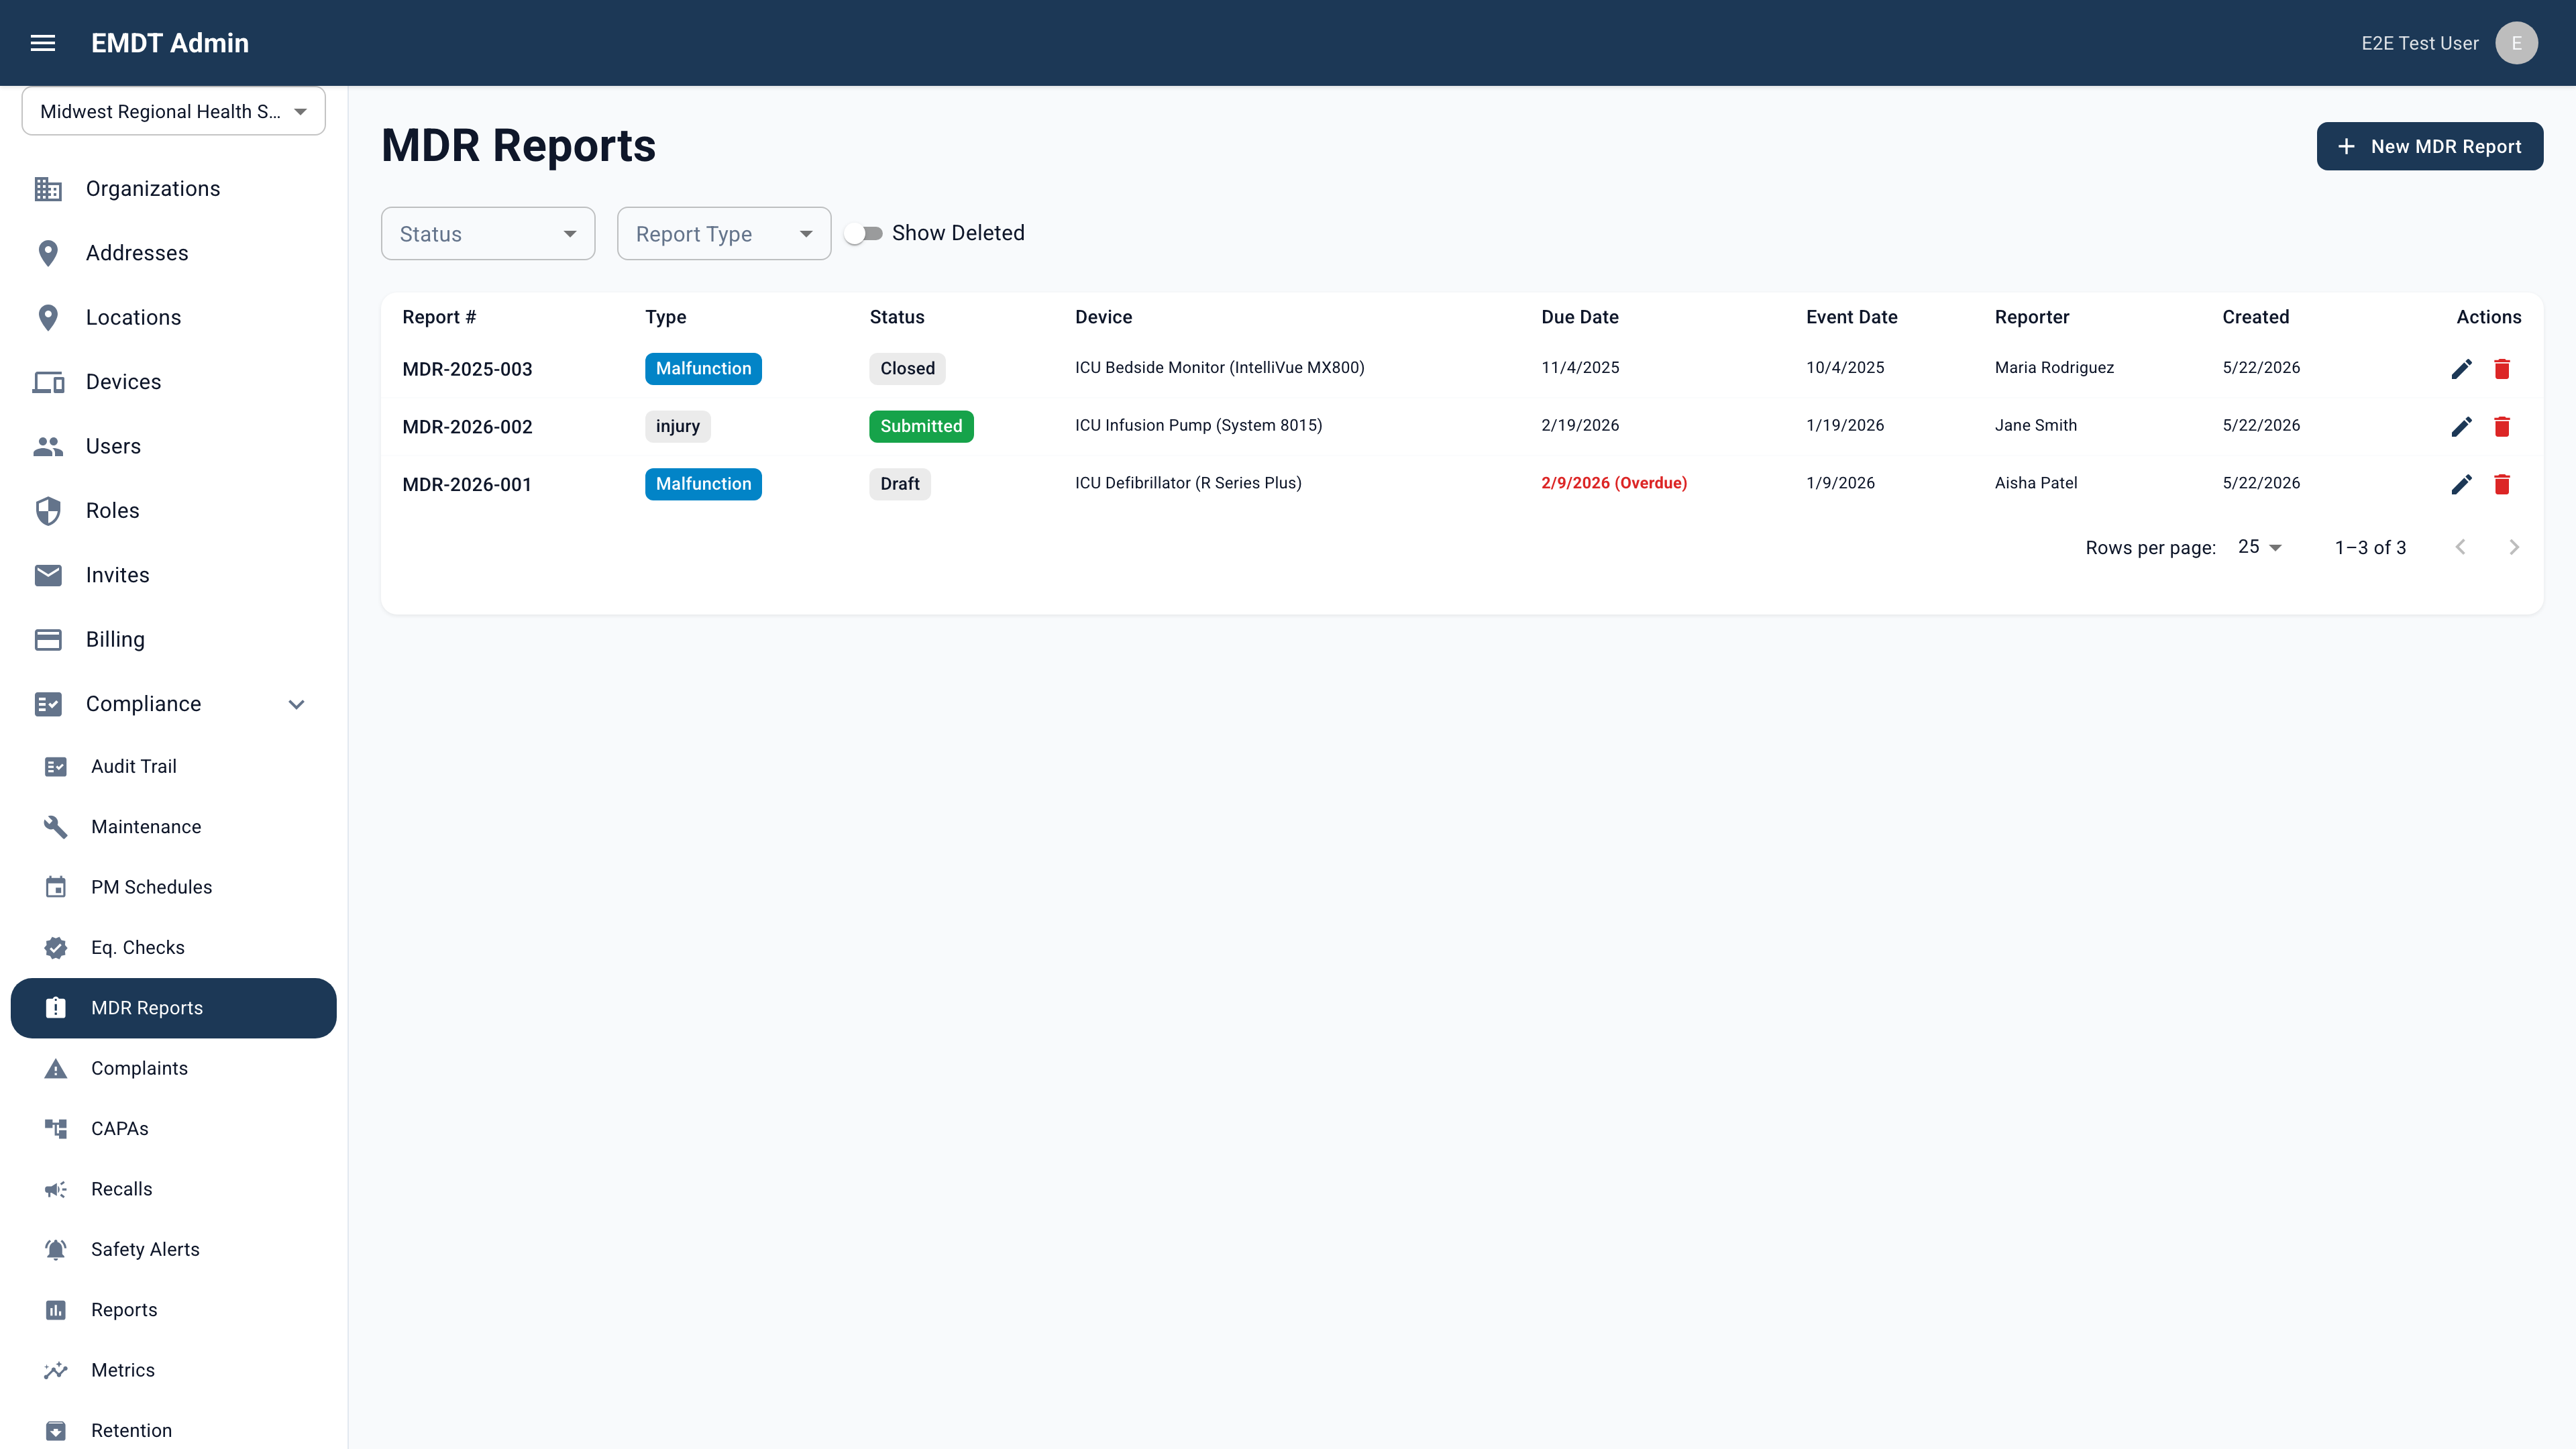
Task: Click the E user avatar
Action: (x=2516, y=43)
